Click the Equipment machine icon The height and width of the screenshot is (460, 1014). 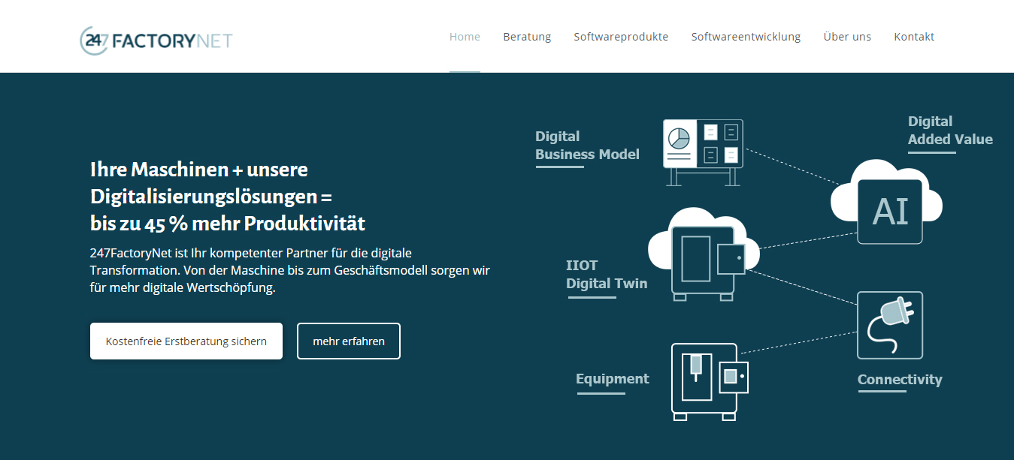(x=710, y=381)
